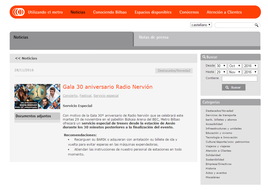268x191 pixels.
Task: Open the Desde month dropdown showing Oct
Action: 235,66
